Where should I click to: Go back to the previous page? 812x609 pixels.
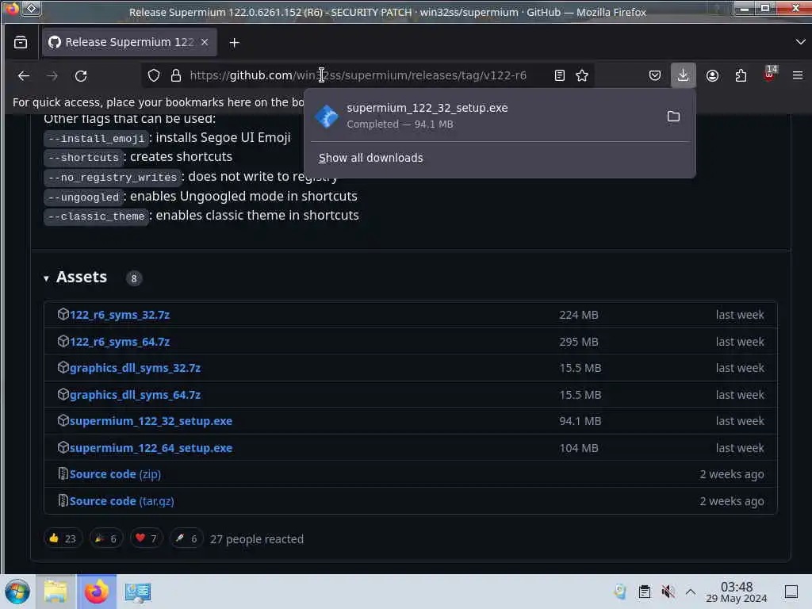click(23, 75)
